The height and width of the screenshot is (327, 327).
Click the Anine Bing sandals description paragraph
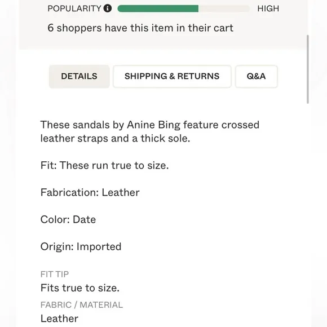[x=150, y=131]
